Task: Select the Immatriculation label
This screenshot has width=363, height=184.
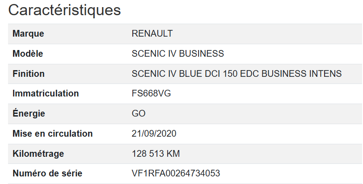Action: (46, 93)
